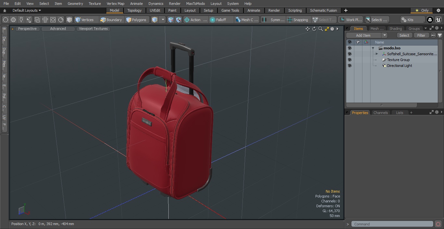Screen dimensions: 444x229
Task: Toggle the star Only filter
Action: [422, 10]
